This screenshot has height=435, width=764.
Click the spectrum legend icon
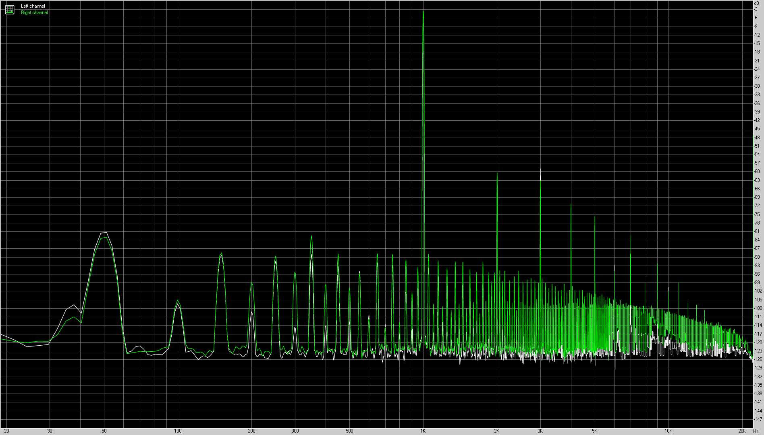pyautogui.click(x=10, y=9)
